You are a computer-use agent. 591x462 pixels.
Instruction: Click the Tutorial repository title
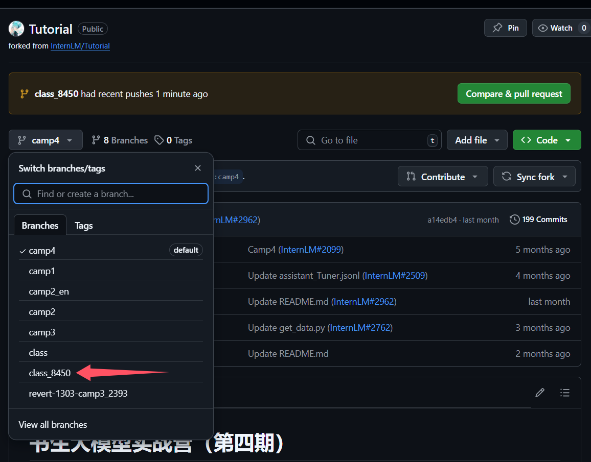point(51,29)
